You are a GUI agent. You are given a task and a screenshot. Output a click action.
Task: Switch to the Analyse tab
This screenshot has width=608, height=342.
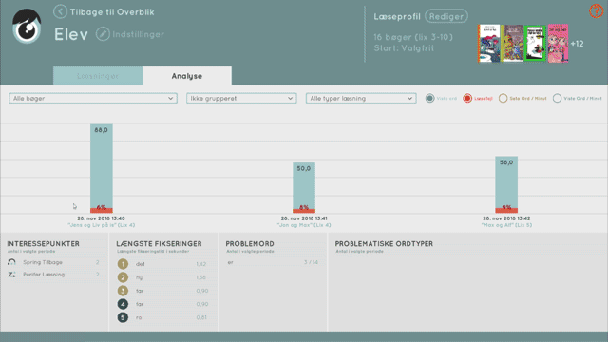pyautogui.click(x=187, y=76)
